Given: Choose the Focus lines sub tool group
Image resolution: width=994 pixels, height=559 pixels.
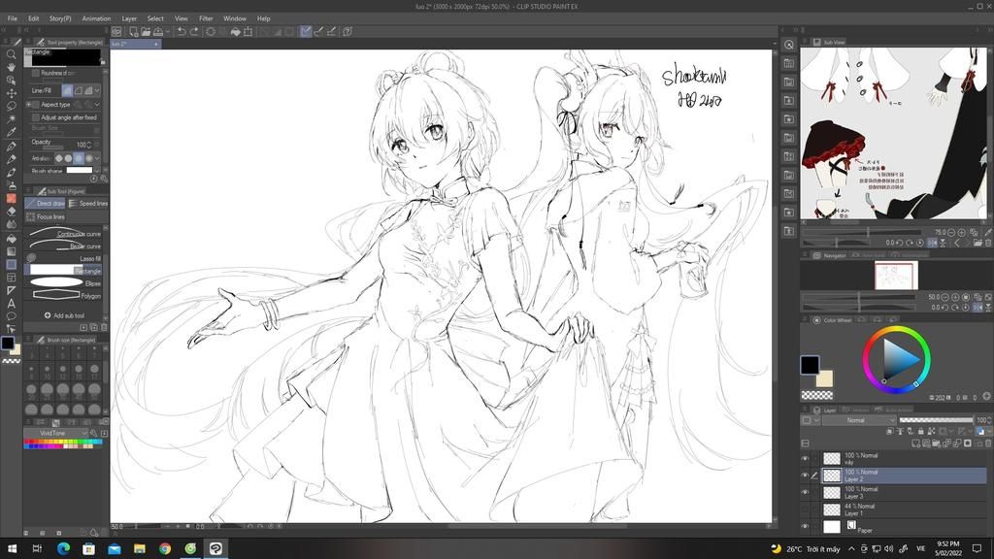Looking at the screenshot, I should pyautogui.click(x=45, y=216).
